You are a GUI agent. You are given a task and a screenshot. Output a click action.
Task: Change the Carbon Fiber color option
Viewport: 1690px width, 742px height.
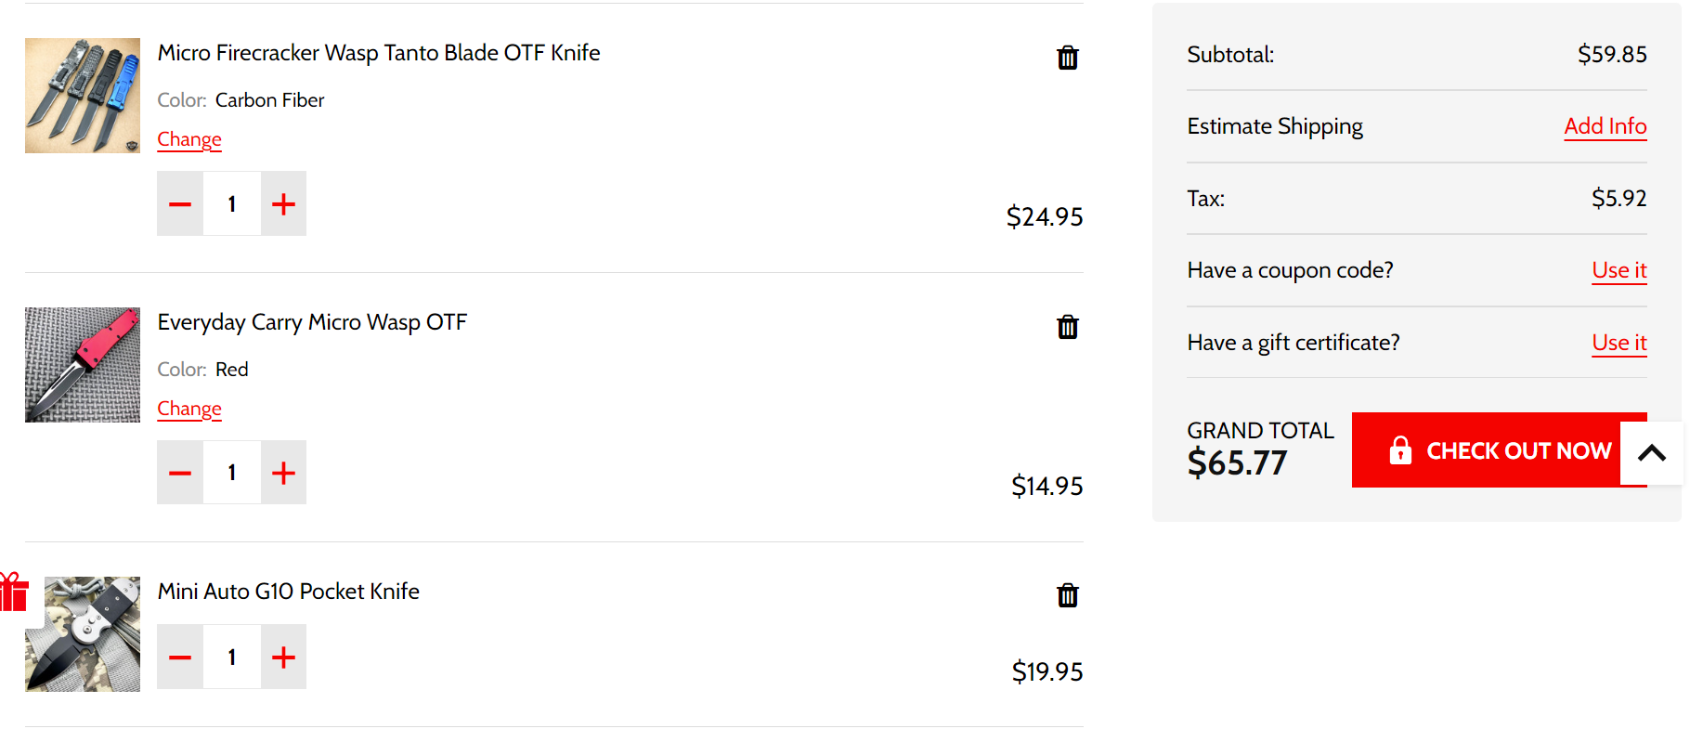pos(189,139)
